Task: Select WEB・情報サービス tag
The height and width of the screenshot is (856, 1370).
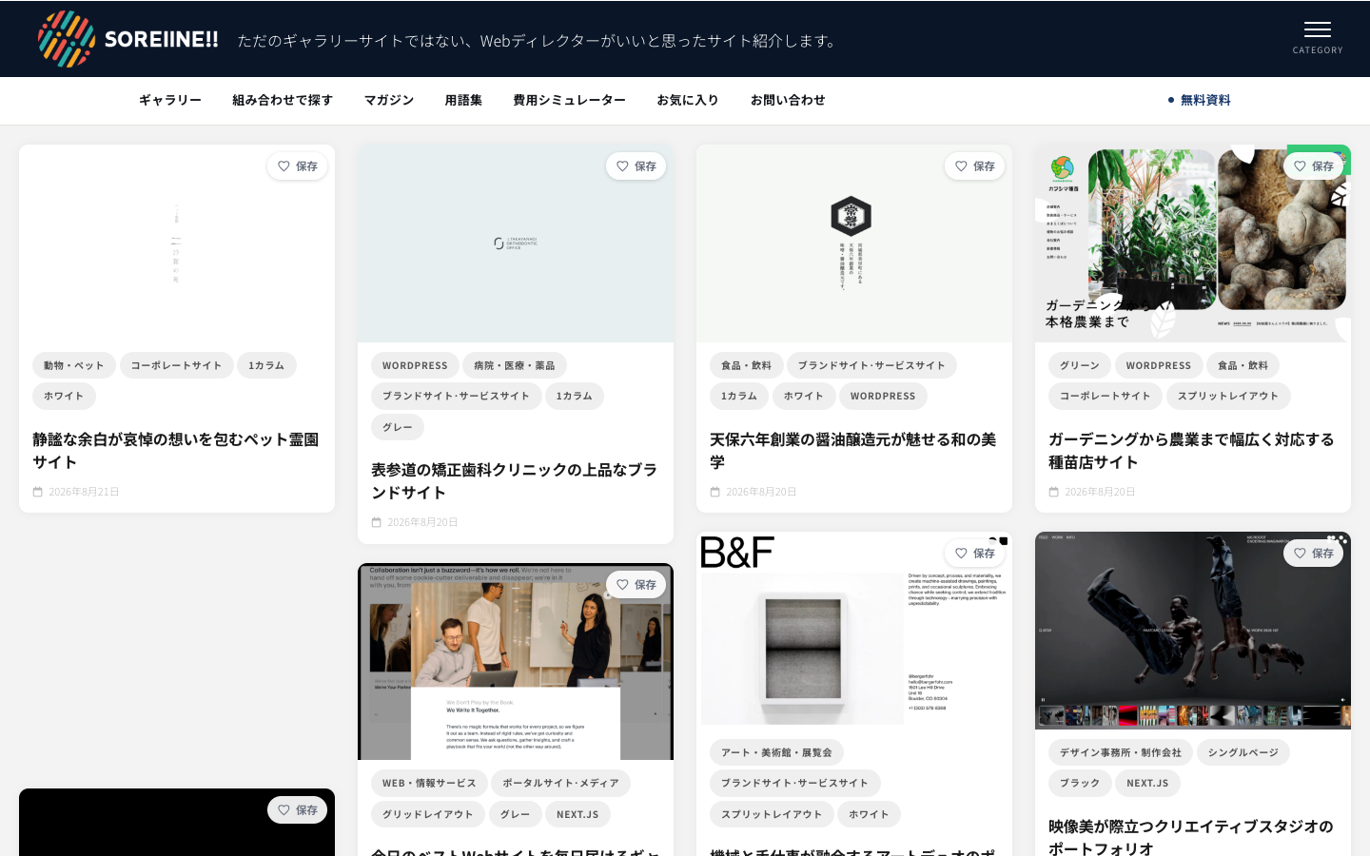Action: [x=429, y=783]
